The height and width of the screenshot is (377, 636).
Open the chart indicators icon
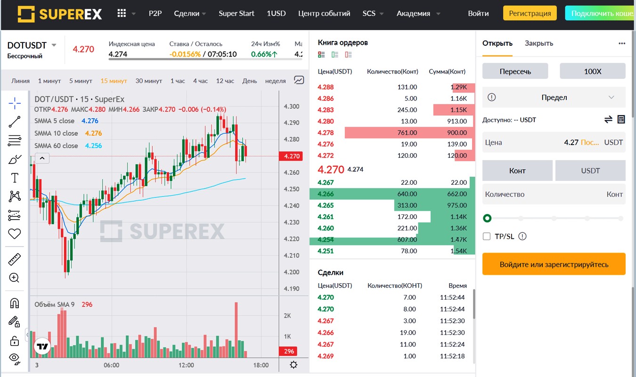tap(299, 80)
